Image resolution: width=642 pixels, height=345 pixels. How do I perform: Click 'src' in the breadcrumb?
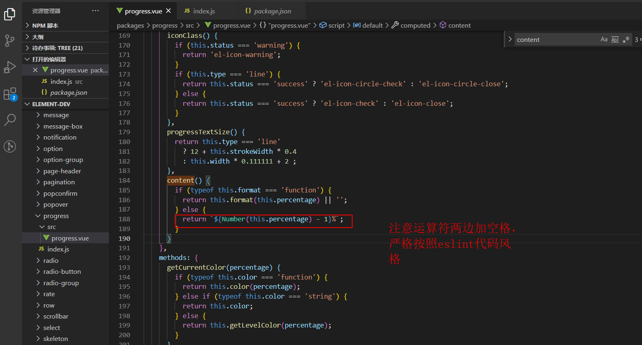click(190, 25)
